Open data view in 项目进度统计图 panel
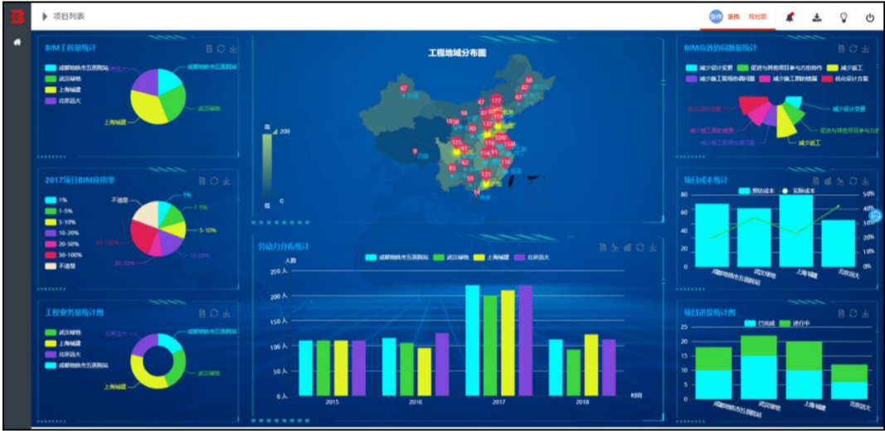 click(842, 313)
